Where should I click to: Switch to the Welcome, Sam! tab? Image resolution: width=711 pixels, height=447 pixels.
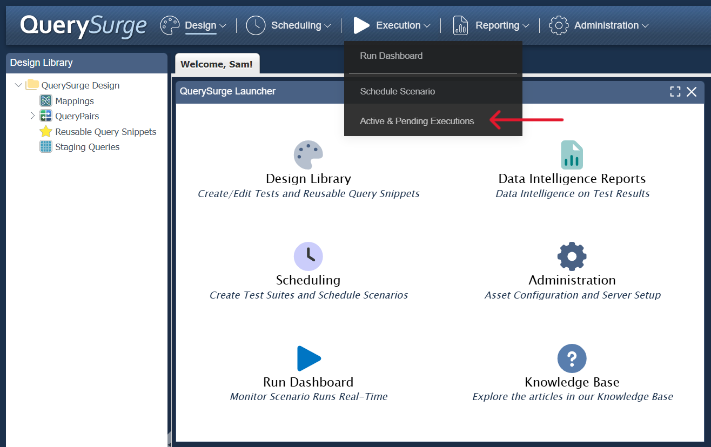pos(217,64)
